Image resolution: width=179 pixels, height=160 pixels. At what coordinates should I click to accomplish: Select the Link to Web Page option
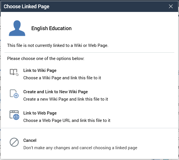click(x=40, y=113)
